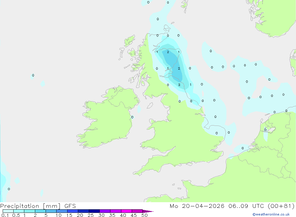Image resolution: width=296 pixels, height=217 pixels.
Task: Click the legend label '45'
Action: pos(134,215)
